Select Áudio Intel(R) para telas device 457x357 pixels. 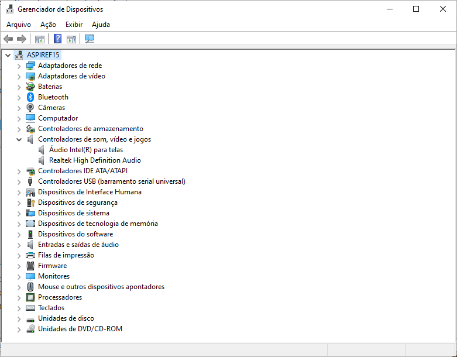[x=86, y=150]
